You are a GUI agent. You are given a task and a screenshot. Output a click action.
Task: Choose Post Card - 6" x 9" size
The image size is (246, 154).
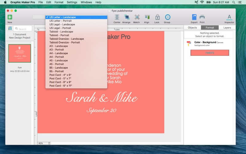pyautogui.click(x=76, y=82)
